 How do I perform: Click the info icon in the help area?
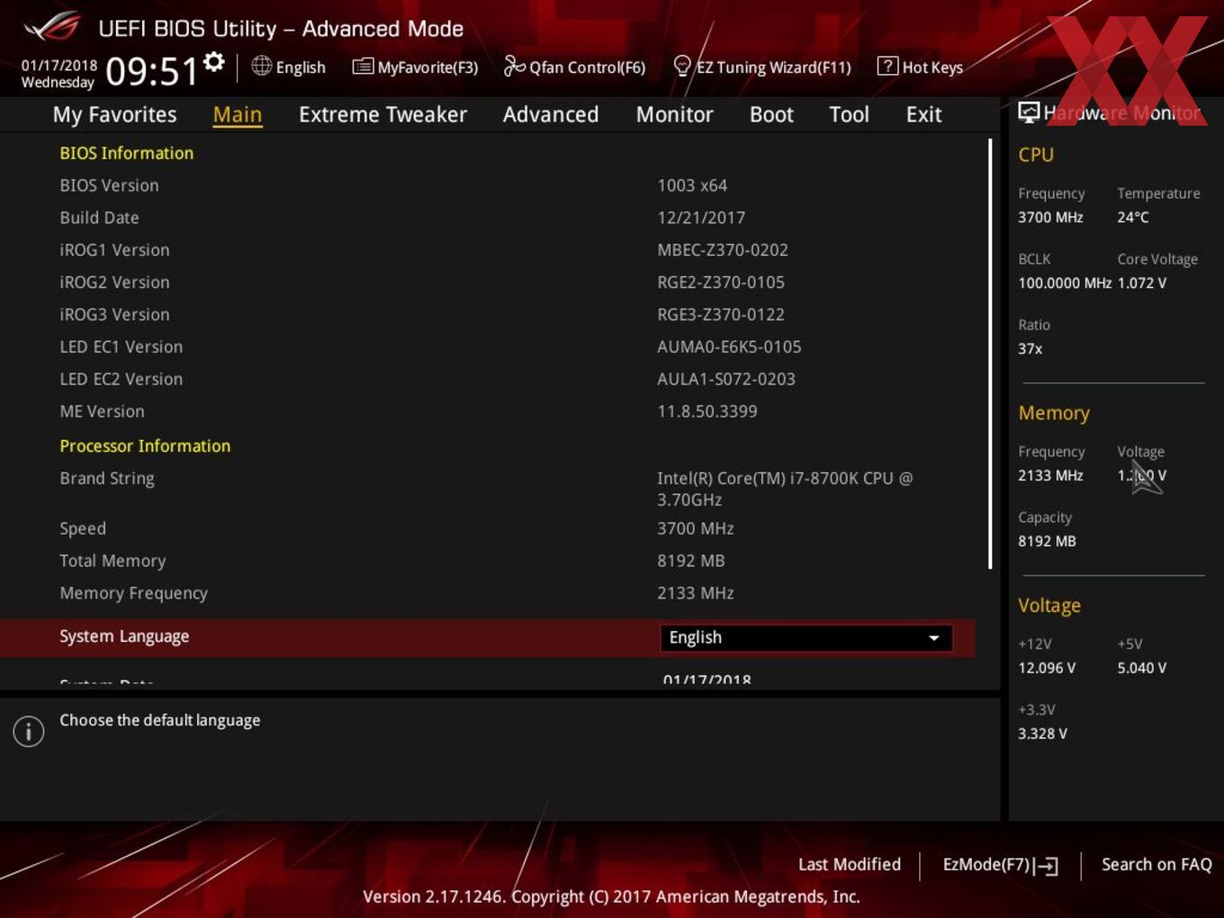coord(29,732)
